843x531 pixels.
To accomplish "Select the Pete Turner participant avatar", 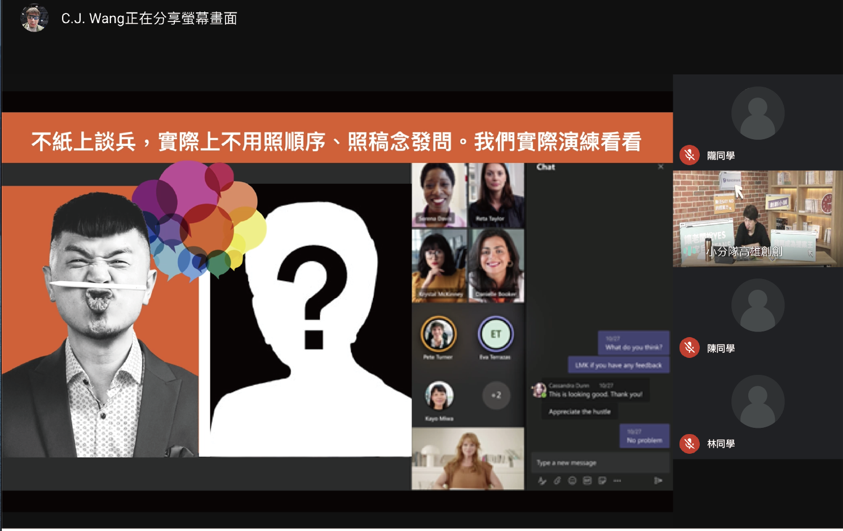I will pyautogui.click(x=438, y=334).
